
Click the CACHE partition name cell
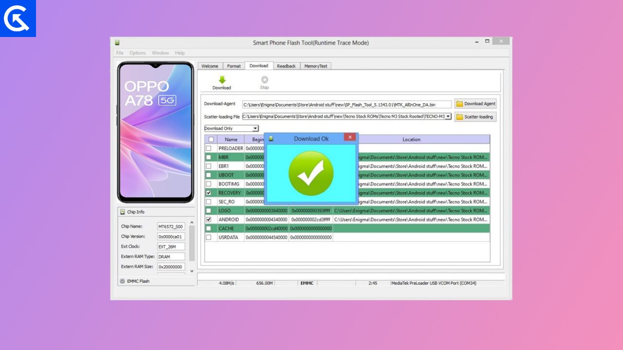click(230, 228)
